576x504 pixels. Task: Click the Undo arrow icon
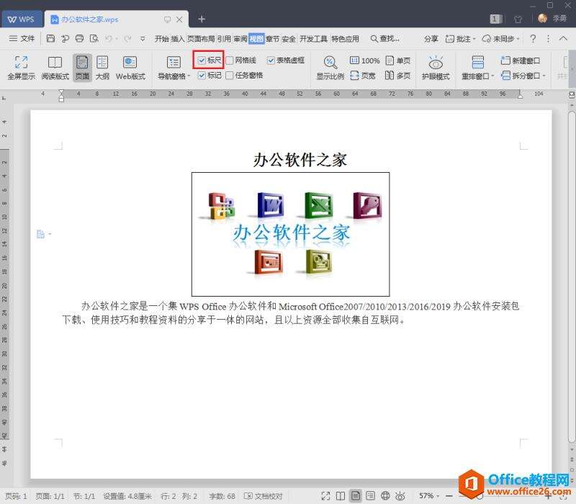[x=109, y=38]
